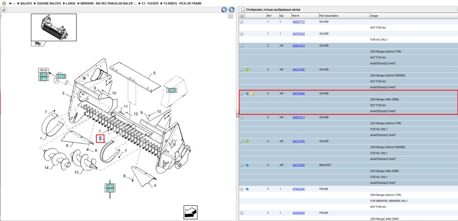Open the SQUARE BALERS breadcrumb
Image resolution: width=458 pixels, height=221 pixels.
[49, 4]
